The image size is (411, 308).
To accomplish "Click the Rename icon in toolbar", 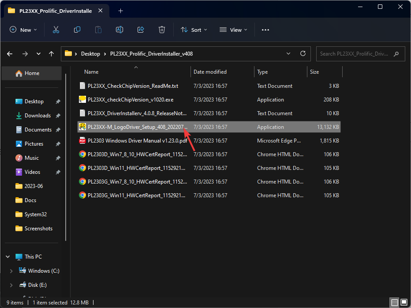I will (x=120, y=30).
